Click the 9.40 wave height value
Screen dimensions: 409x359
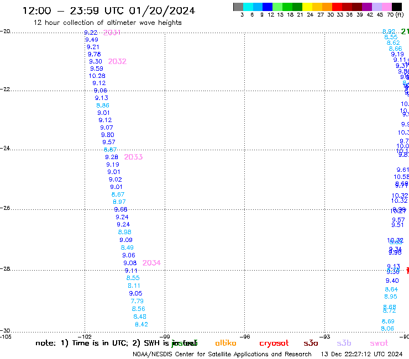[x=392, y=281]
